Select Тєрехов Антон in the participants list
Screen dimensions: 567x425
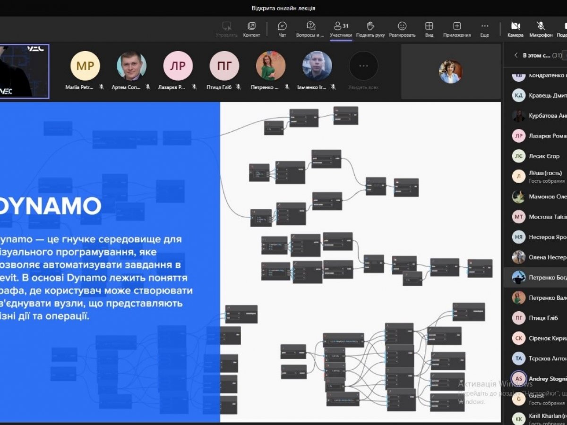[x=535, y=358]
